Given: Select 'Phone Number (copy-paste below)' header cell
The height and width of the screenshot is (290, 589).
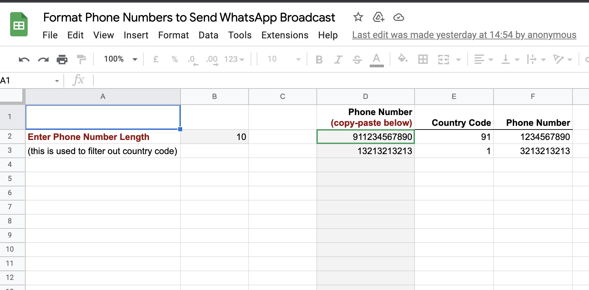Looking at the screenshot, I should [366, 117].
